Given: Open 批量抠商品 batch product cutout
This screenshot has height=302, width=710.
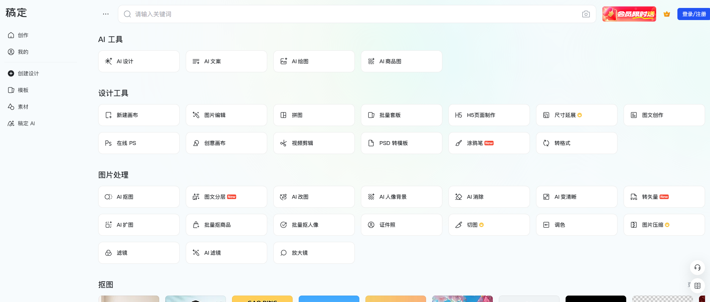Looking at the screenshot, I should click(x=226, y=225).
